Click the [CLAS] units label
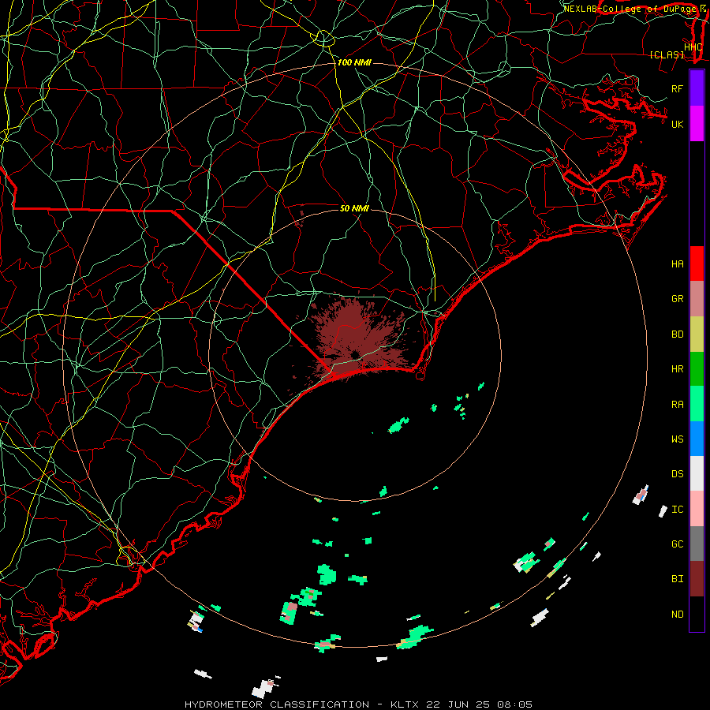Image resolution: width=710 pixels, height=710 pixels. (x=667, y=55)
